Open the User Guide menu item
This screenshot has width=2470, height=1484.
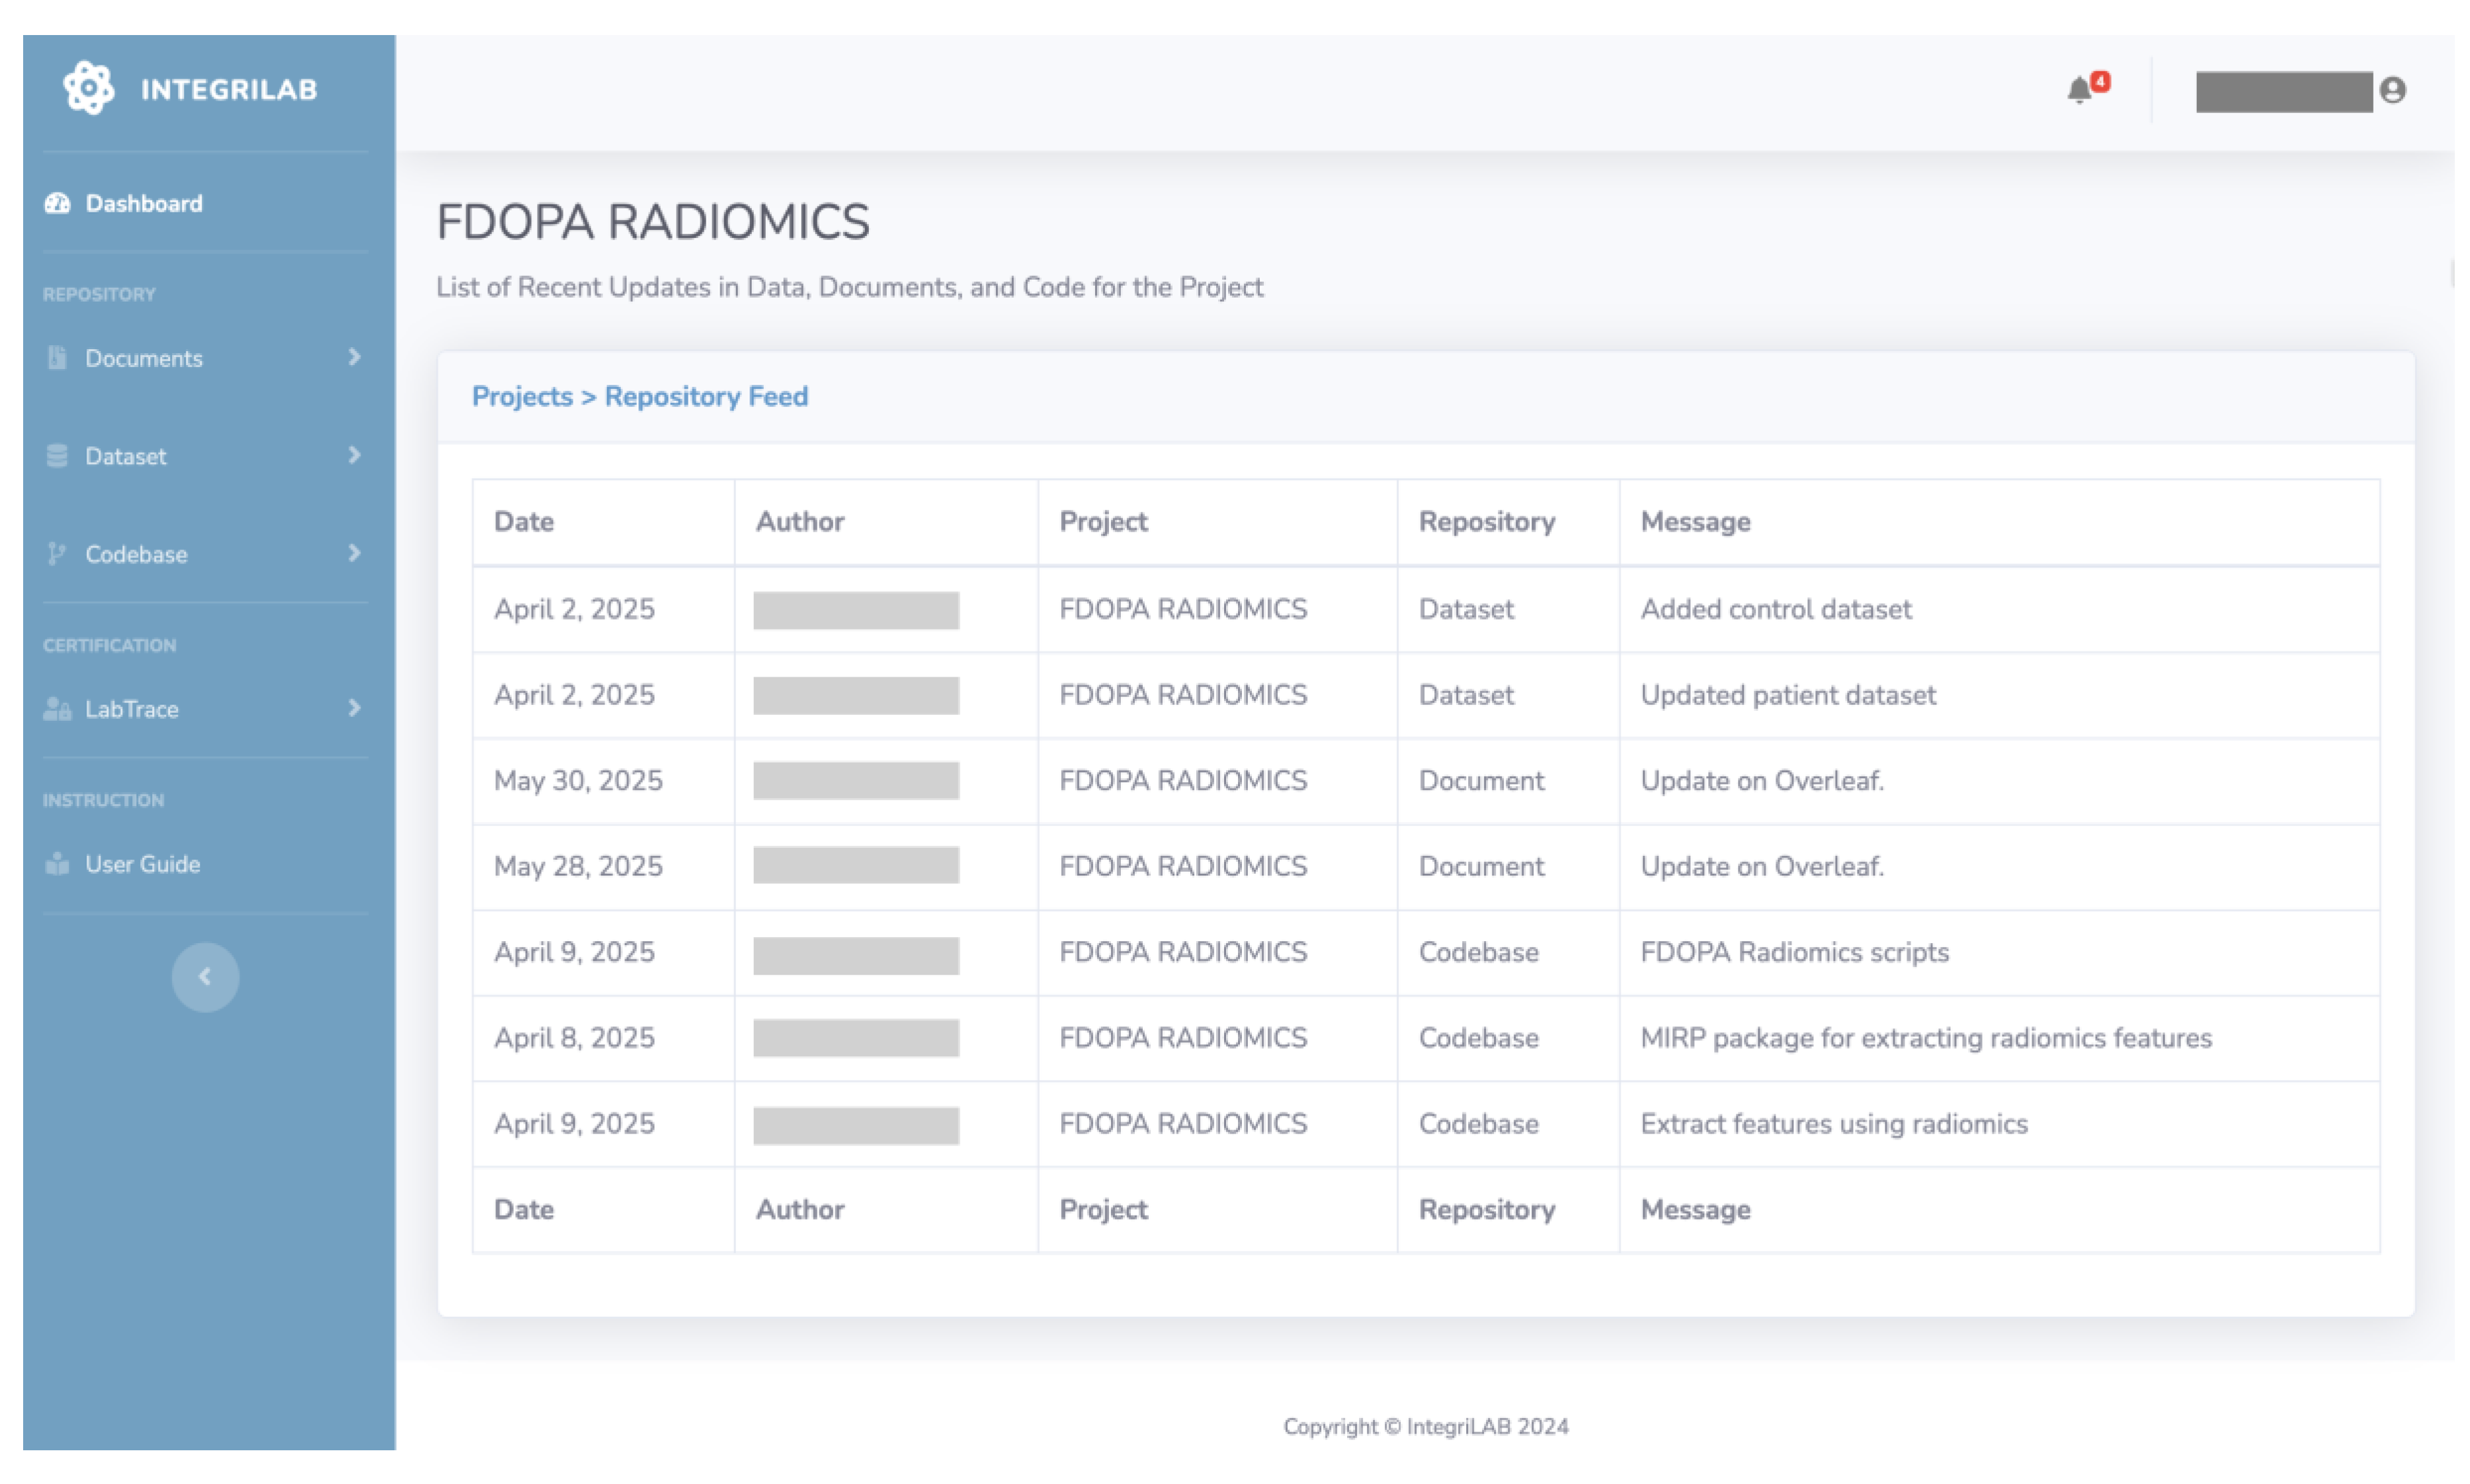click(142, 864)
